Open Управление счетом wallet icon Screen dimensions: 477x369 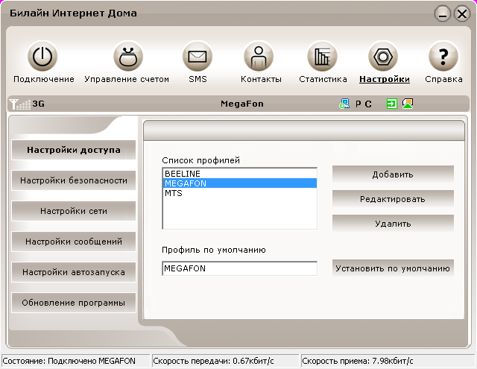tap(128, 57)
